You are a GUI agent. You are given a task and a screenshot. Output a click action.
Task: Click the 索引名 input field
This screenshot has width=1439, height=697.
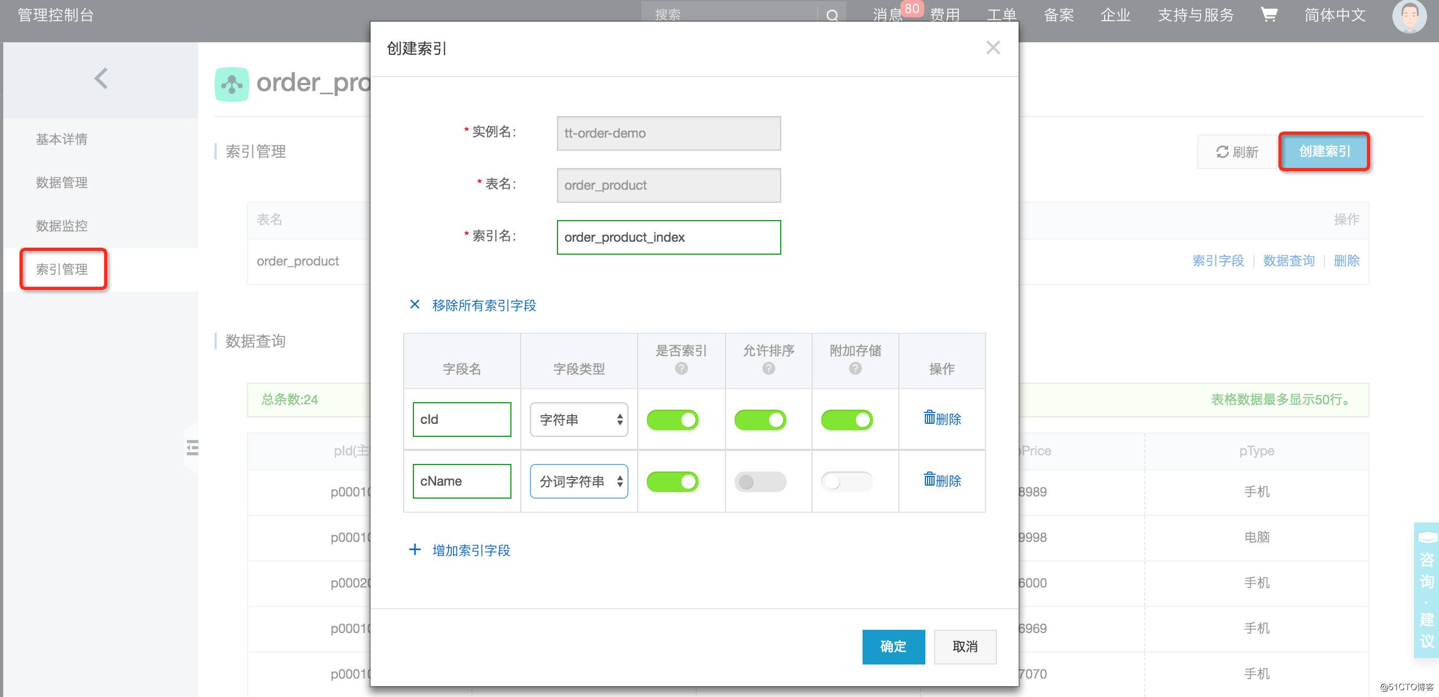(669, 237)
